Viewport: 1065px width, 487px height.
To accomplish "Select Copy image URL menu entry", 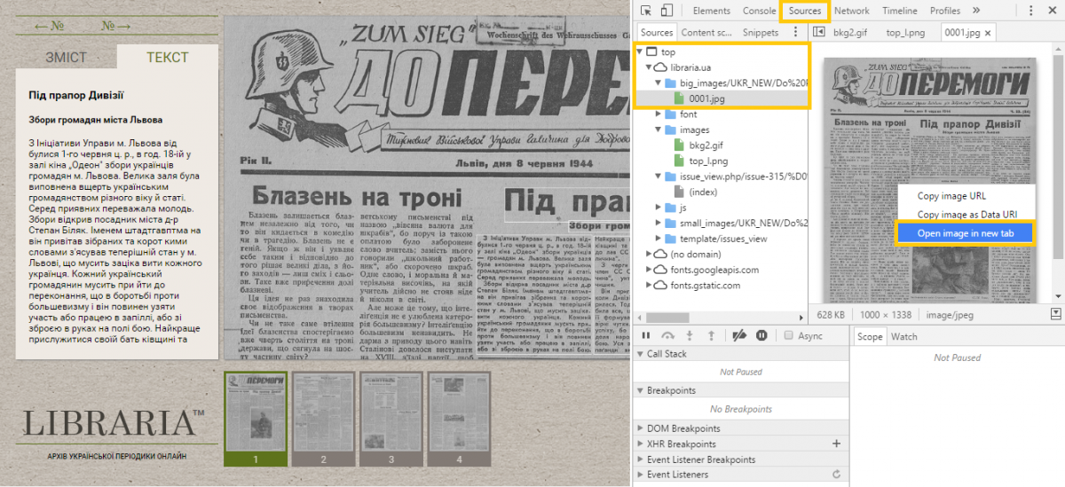I will point(951,196).
